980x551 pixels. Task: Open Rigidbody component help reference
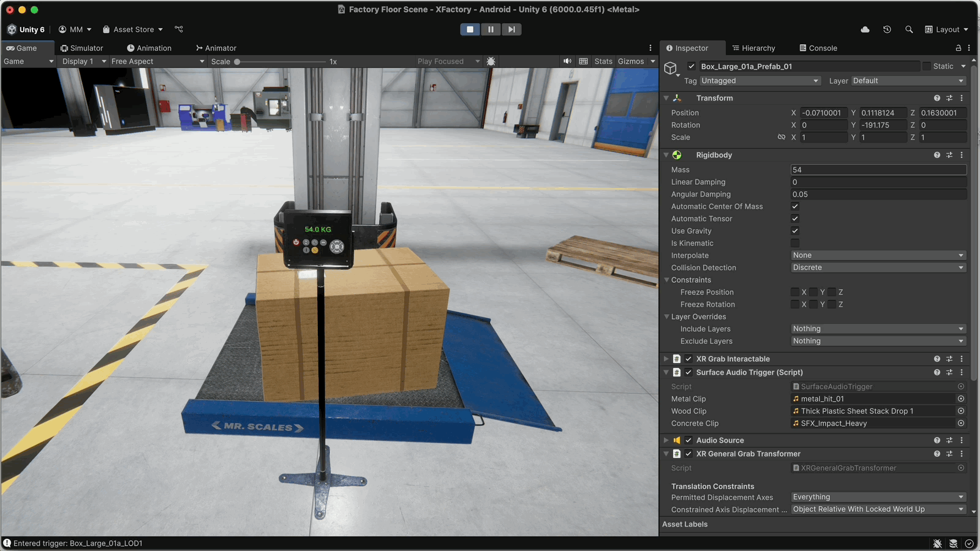click(937, 156)
